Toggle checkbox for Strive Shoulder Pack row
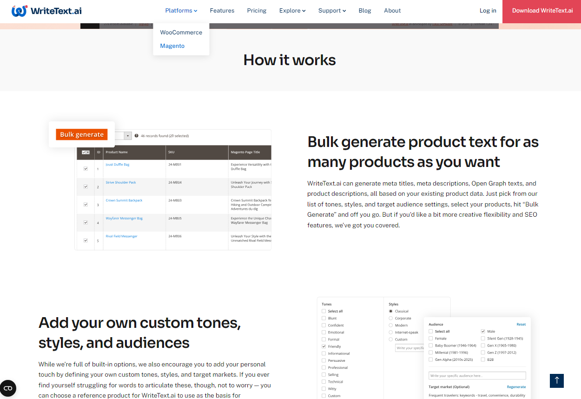581x399 pixels. coord(86,186)
